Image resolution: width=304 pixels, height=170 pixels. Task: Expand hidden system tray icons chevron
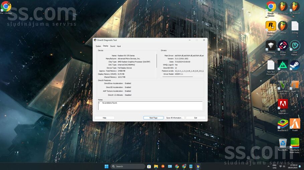[269, 166]
